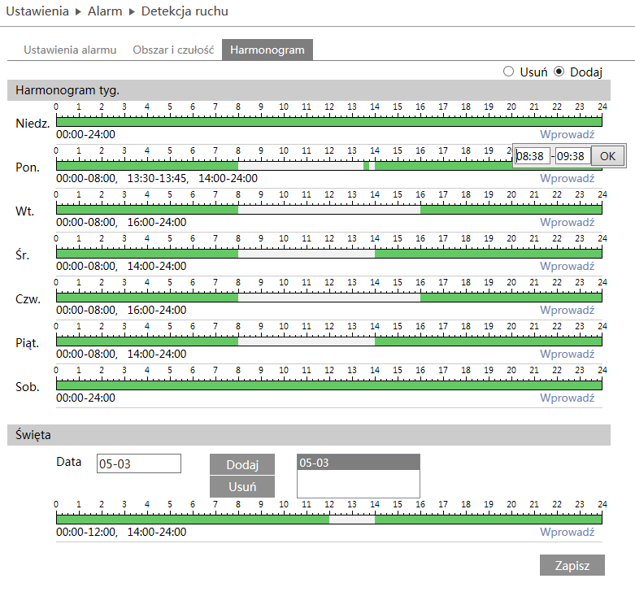Click holiday timeline gap at hour 13

(352, 520)
